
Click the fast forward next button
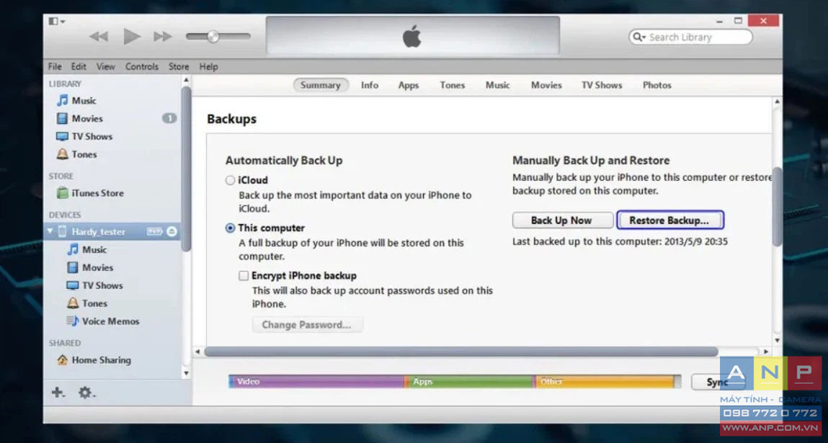(x=163, y=37)
